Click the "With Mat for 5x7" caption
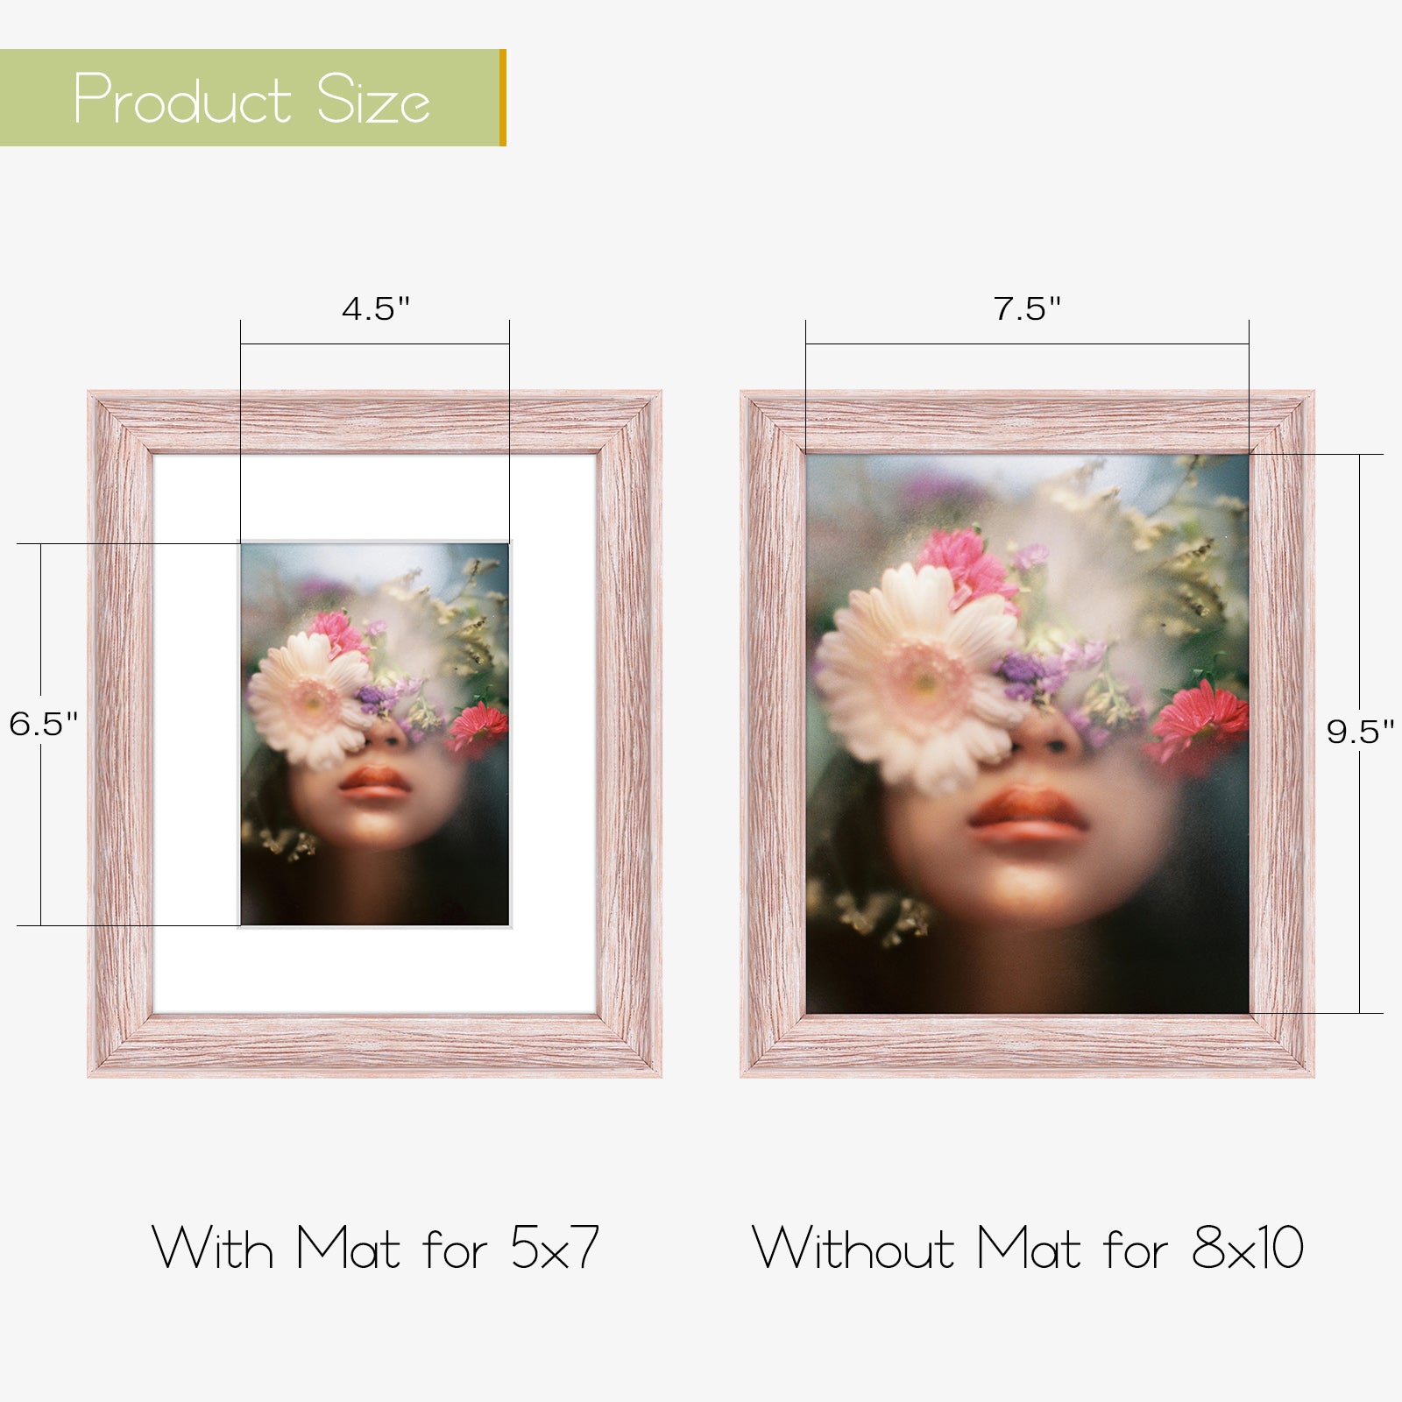This screenshot has height=1402, width=1402. (x=376, y=1248)
